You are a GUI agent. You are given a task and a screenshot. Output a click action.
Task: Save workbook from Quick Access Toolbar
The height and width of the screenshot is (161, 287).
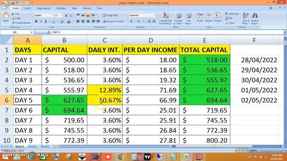[12, 3]
